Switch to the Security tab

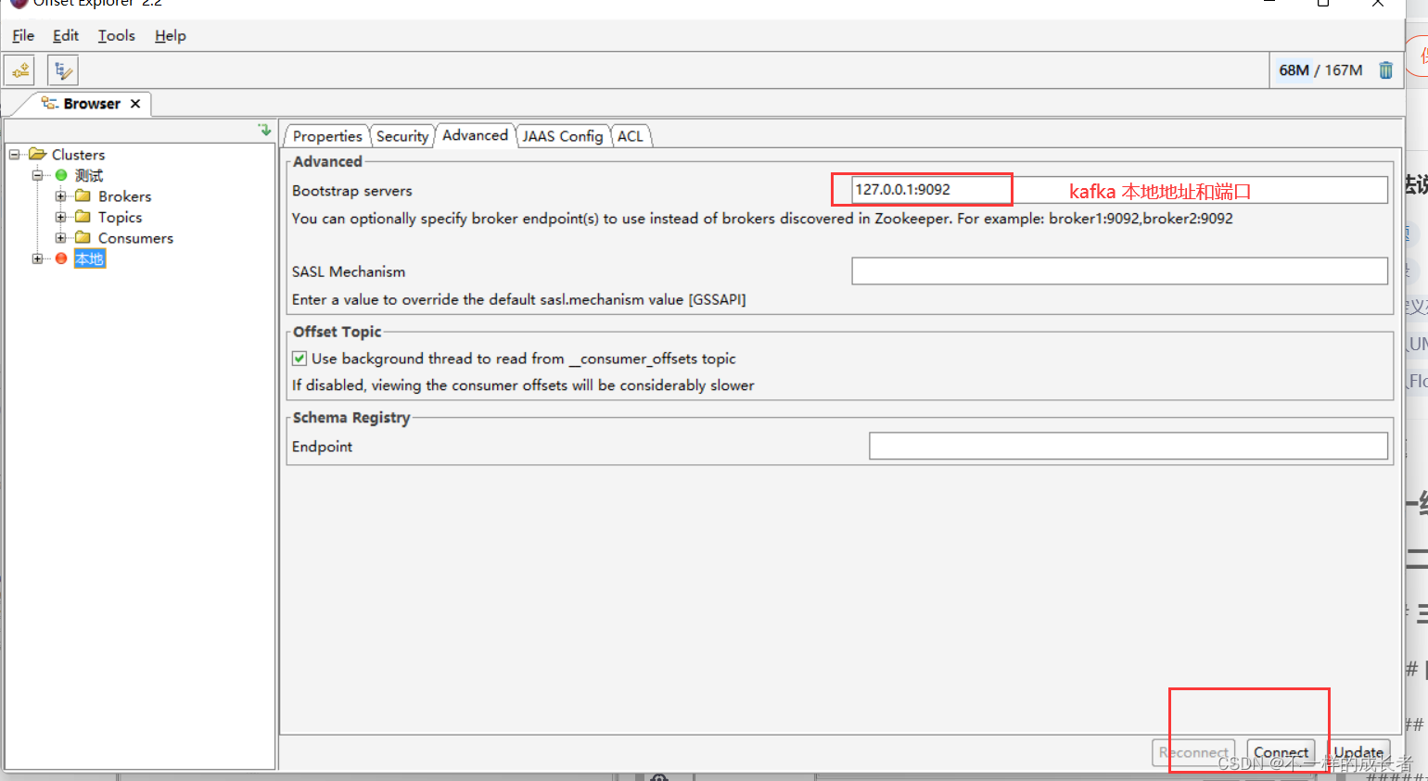402,135
